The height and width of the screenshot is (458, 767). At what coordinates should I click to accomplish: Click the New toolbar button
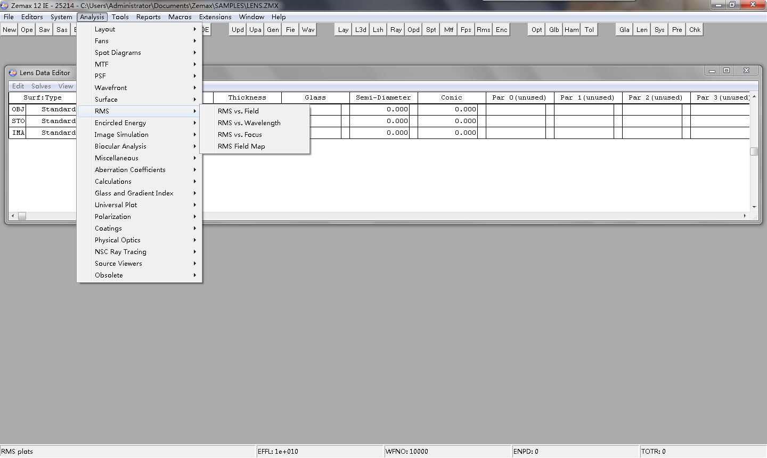(9, 30)
